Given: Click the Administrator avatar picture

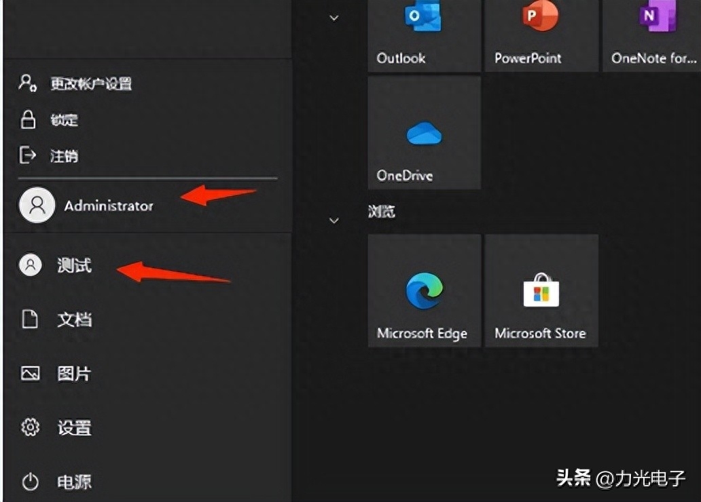Looking at the screenshot, I should click(37, 205).
